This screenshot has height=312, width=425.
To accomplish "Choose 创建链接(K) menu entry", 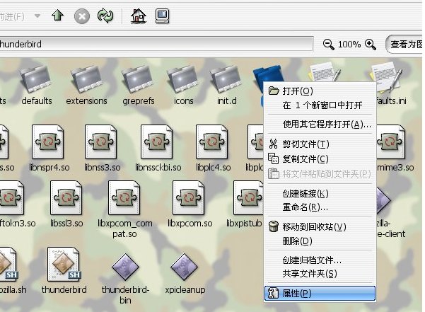I will point(320,194).
